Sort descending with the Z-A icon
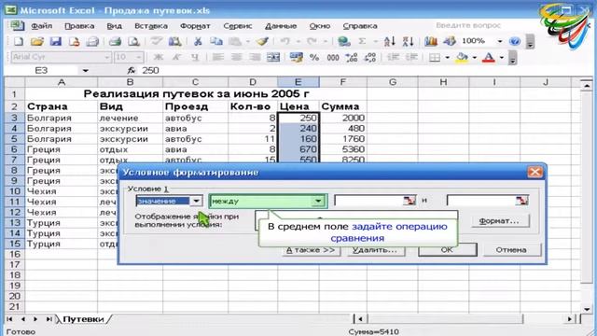Screen dimensions: 597x336 click(x=408, y=41)
